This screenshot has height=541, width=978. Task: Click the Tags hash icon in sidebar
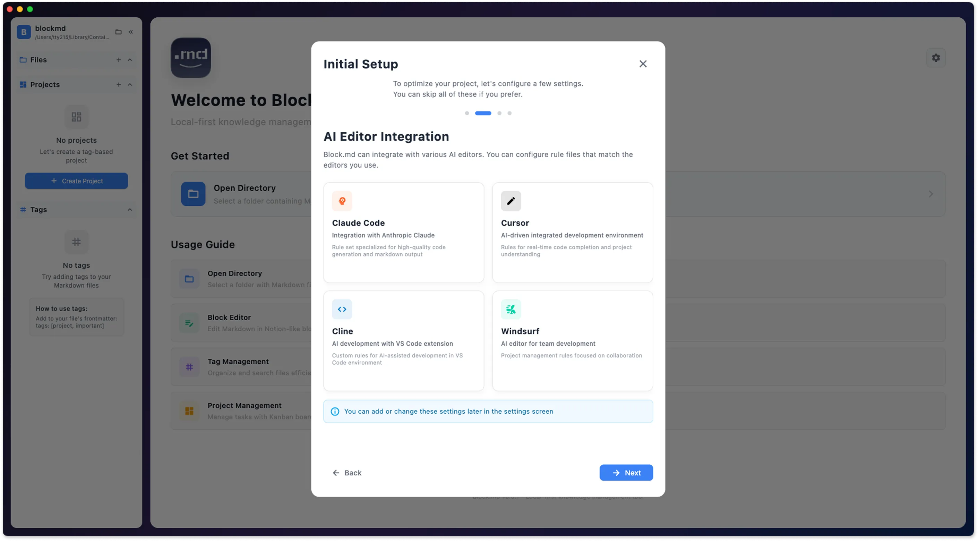pyautogui.click(x=23, y=209)
